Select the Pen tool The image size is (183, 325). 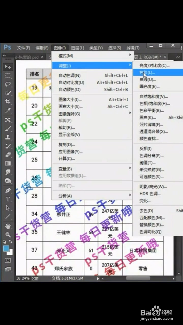[x=8, y=190]
